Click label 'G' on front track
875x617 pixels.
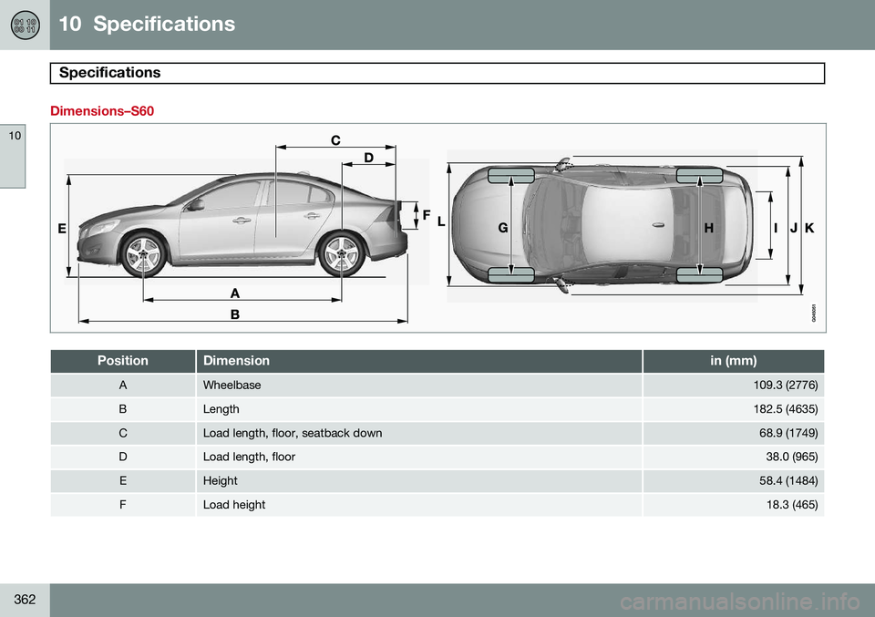503,228
